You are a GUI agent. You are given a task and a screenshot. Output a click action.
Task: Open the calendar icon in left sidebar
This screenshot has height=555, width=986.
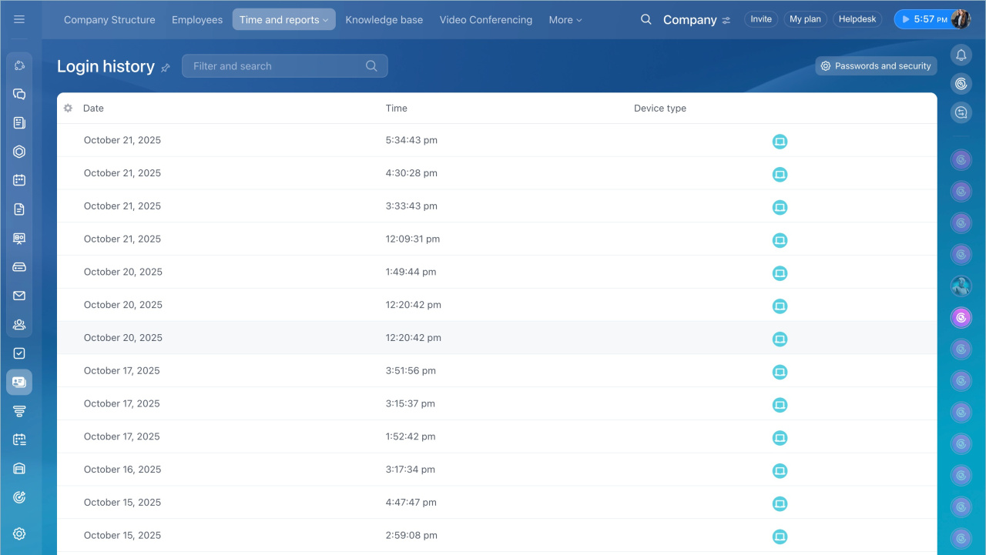pyautogui.click(x=19, y=180)
